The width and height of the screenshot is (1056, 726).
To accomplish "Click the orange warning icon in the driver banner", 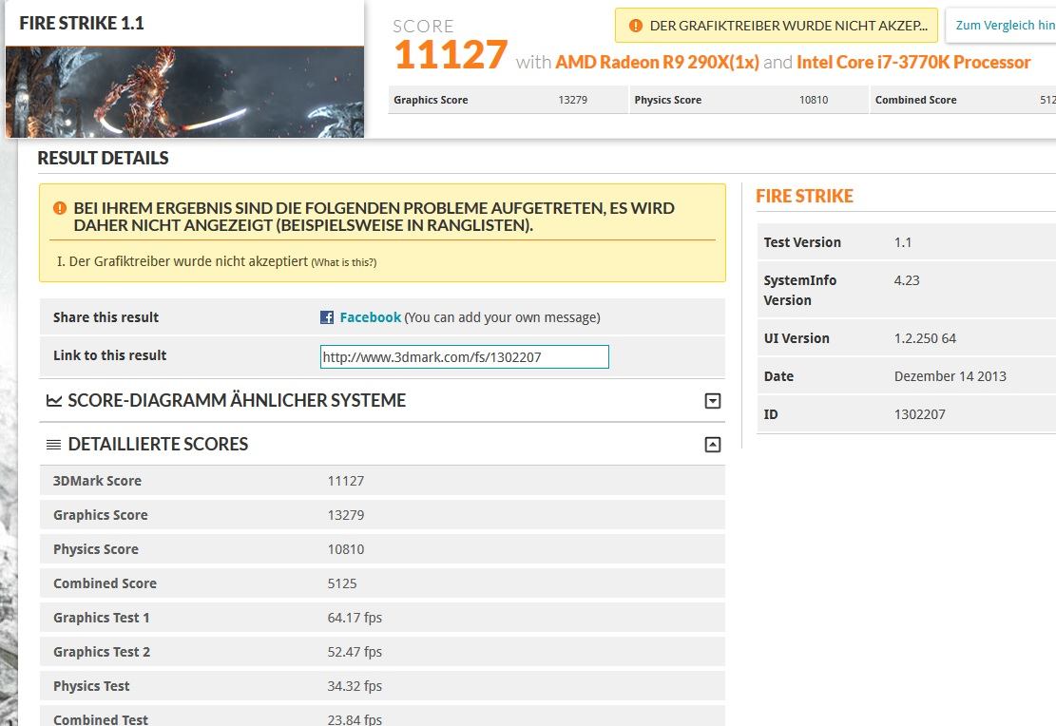I will click(635, 26).
